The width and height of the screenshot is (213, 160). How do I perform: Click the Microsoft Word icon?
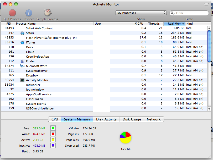click(x=22, y=66)
